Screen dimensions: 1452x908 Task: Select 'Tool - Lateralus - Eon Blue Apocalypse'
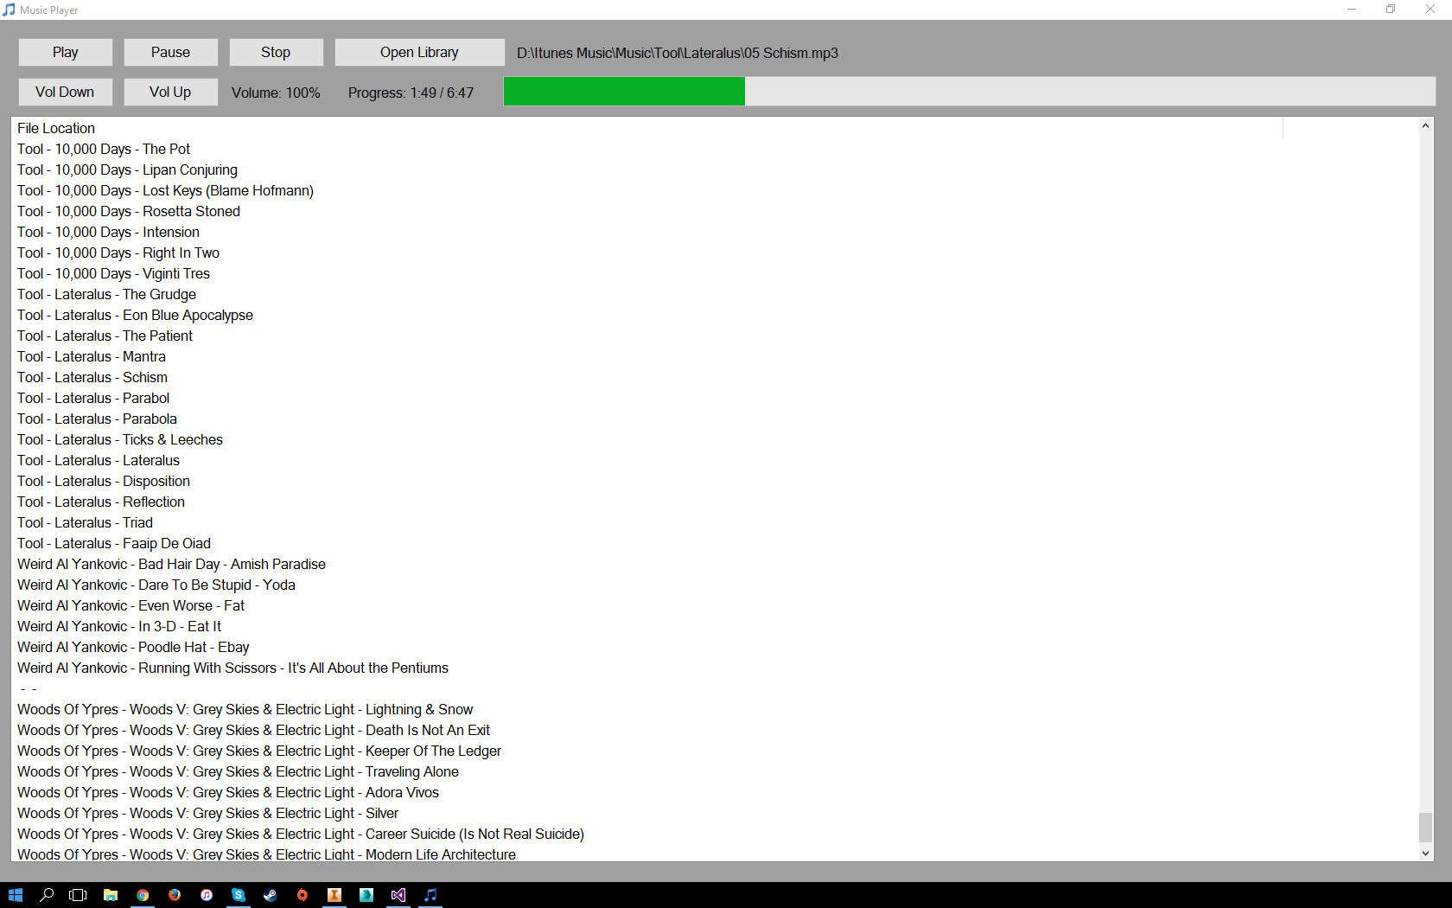coord(135,315)
